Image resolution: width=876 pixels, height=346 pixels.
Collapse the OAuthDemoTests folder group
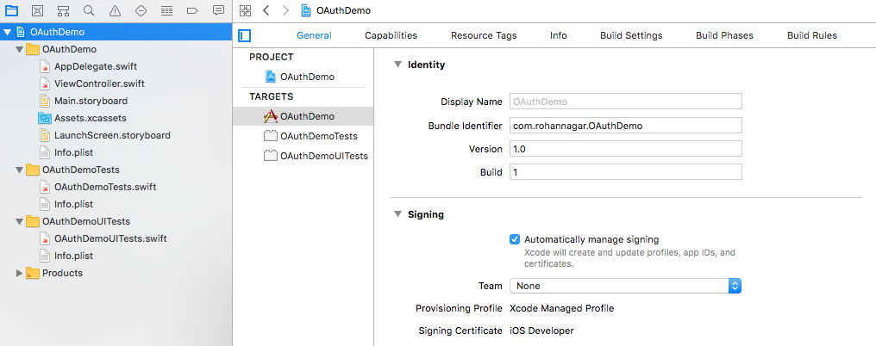pyautogui.click(x=20, y=170)
